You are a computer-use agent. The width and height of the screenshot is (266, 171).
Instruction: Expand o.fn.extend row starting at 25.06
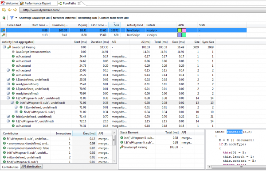pyautogui.click(x=8, y=70)
